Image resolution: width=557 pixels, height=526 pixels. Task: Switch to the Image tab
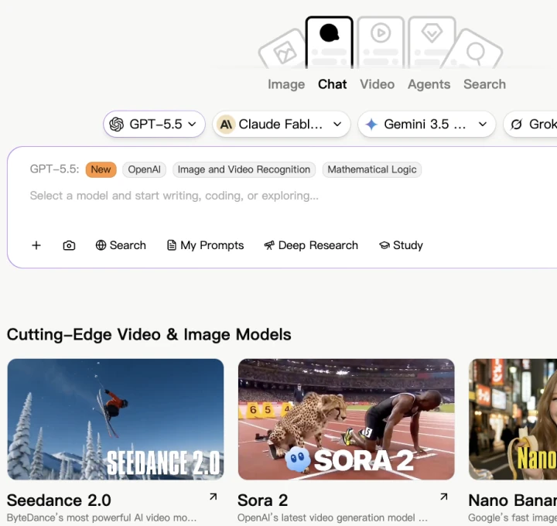(x=286, y=84)
